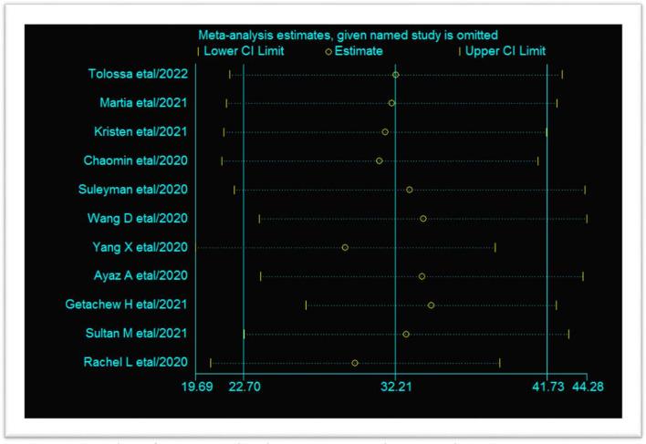
Task: Click the 'Estimate' legend label
Action: (359, 51)
